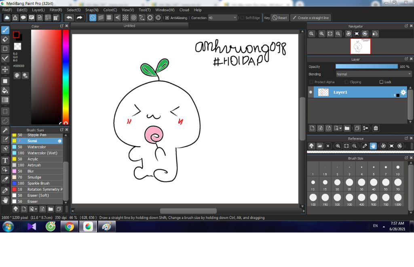The image size is (414, 267).
Task: Expand the Correction value dropdown
Action: point(235,18)
